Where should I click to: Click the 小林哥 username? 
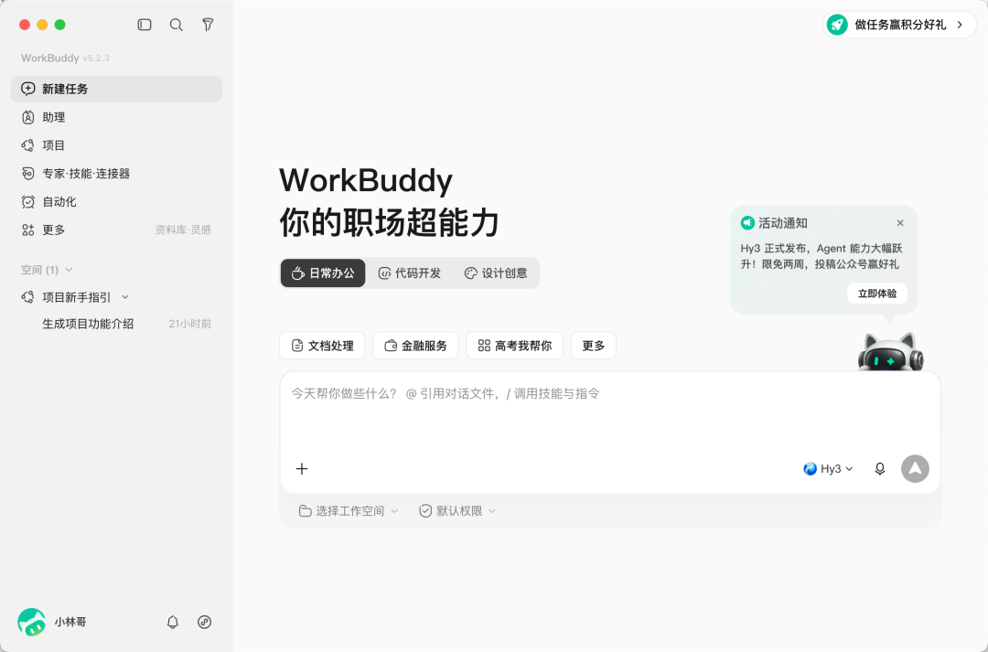tap(70, 622)
